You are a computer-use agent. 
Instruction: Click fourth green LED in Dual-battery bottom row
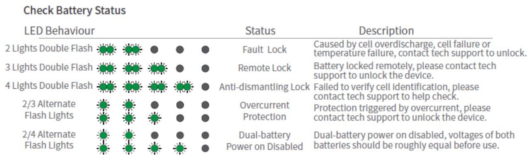tap(179, 147)
